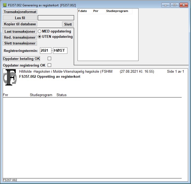Sort by Pnr column header
The height and width of the screenshot is (184, 191).
tap(99, 11)
